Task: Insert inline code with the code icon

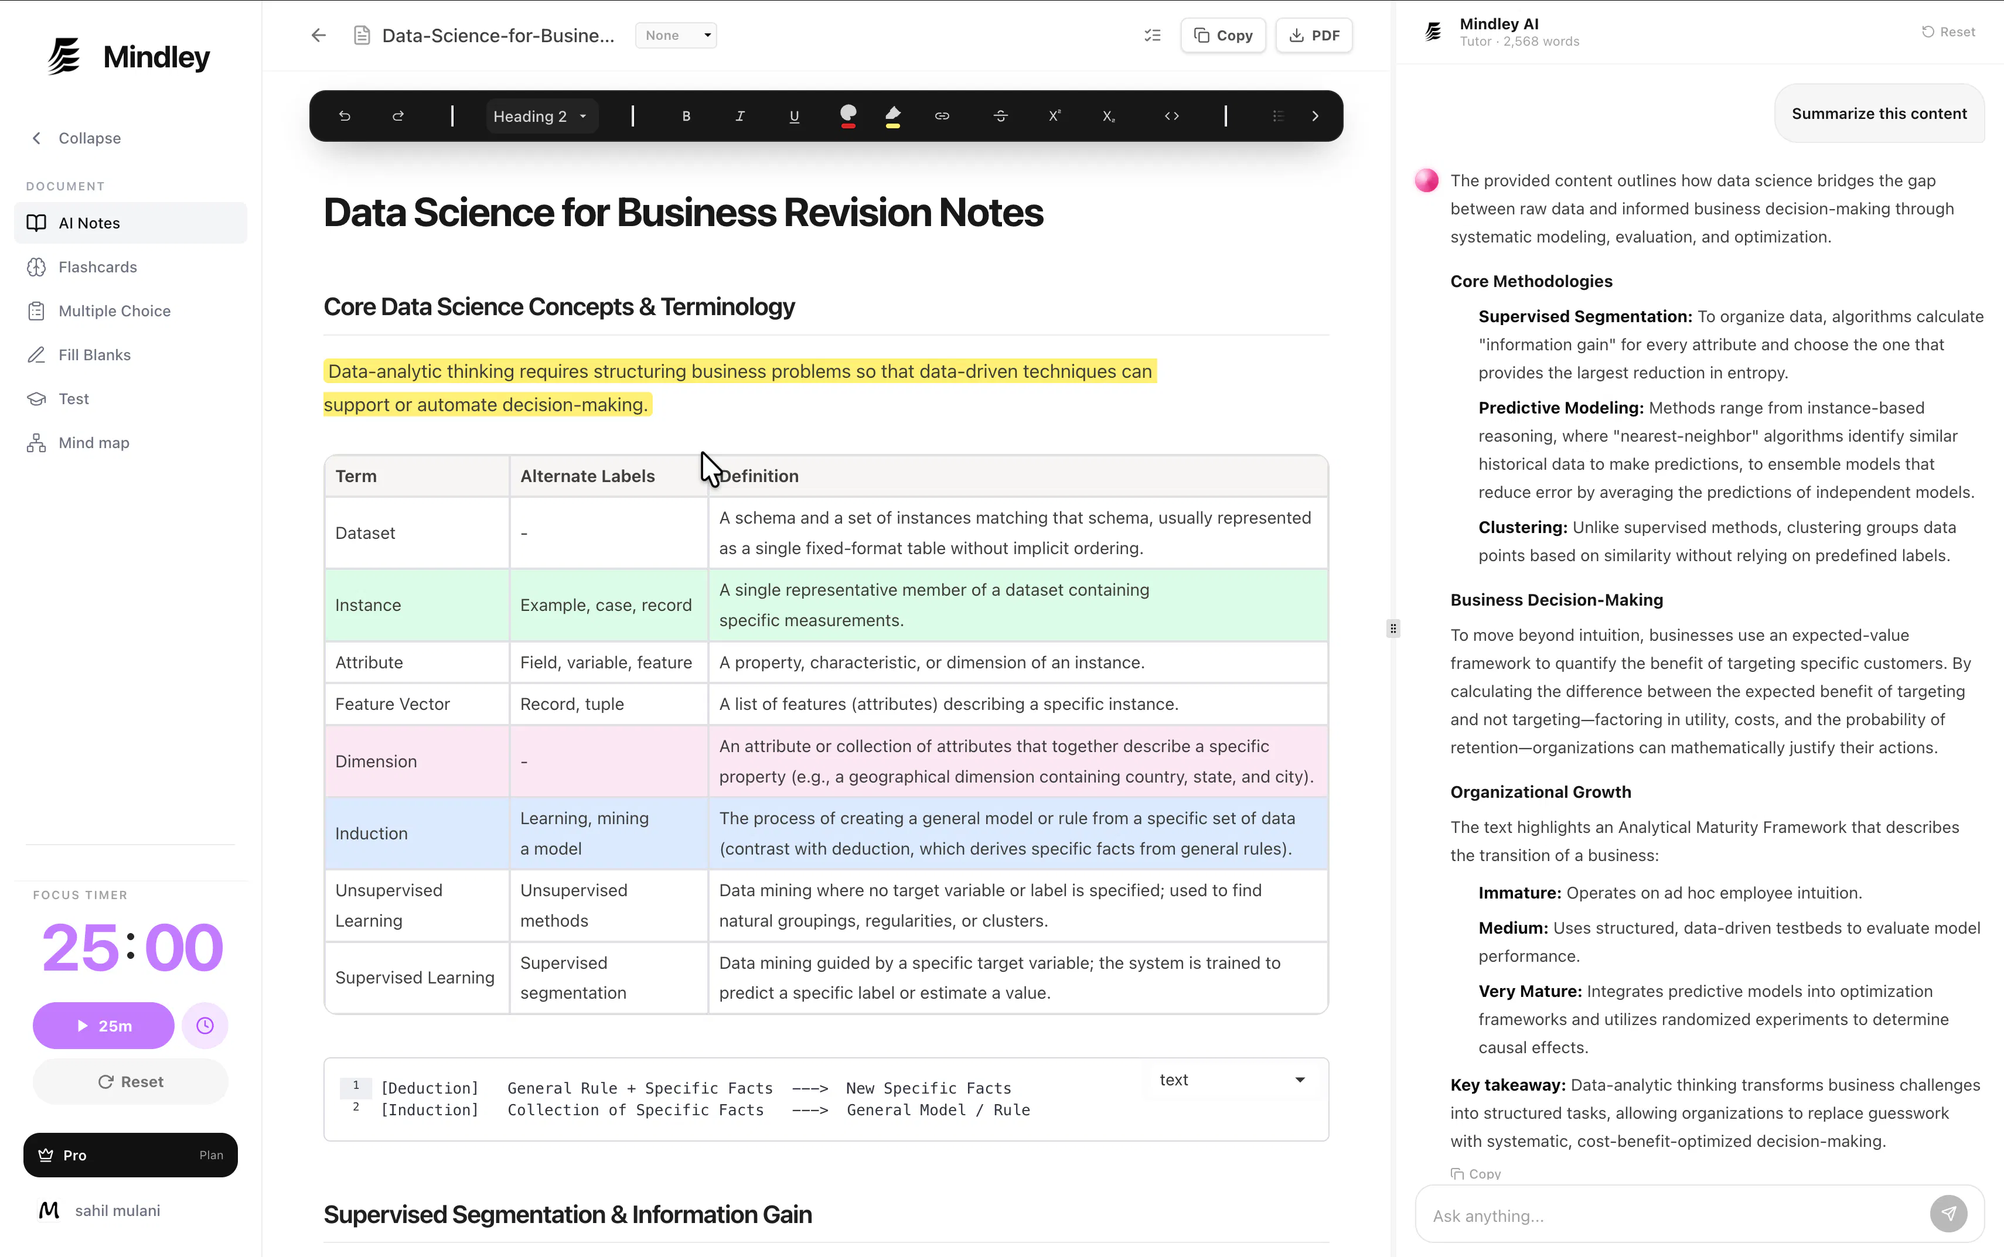Action: pos(1171,117)
